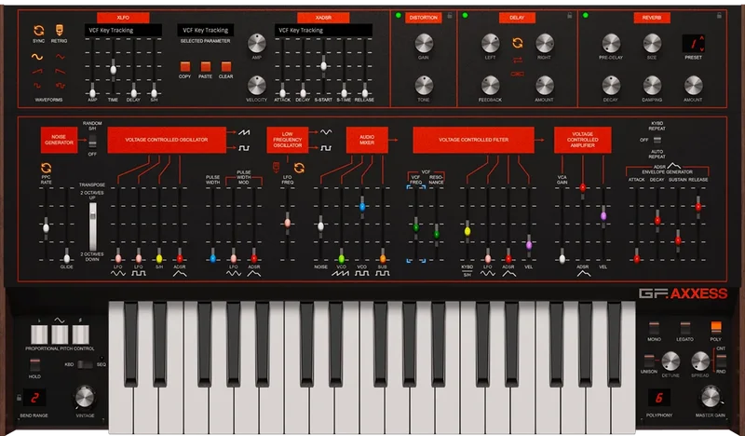Screen dimensions: 745x436
Task: Click the VCA Gain slider handle
Action: (x=562, y=259)
